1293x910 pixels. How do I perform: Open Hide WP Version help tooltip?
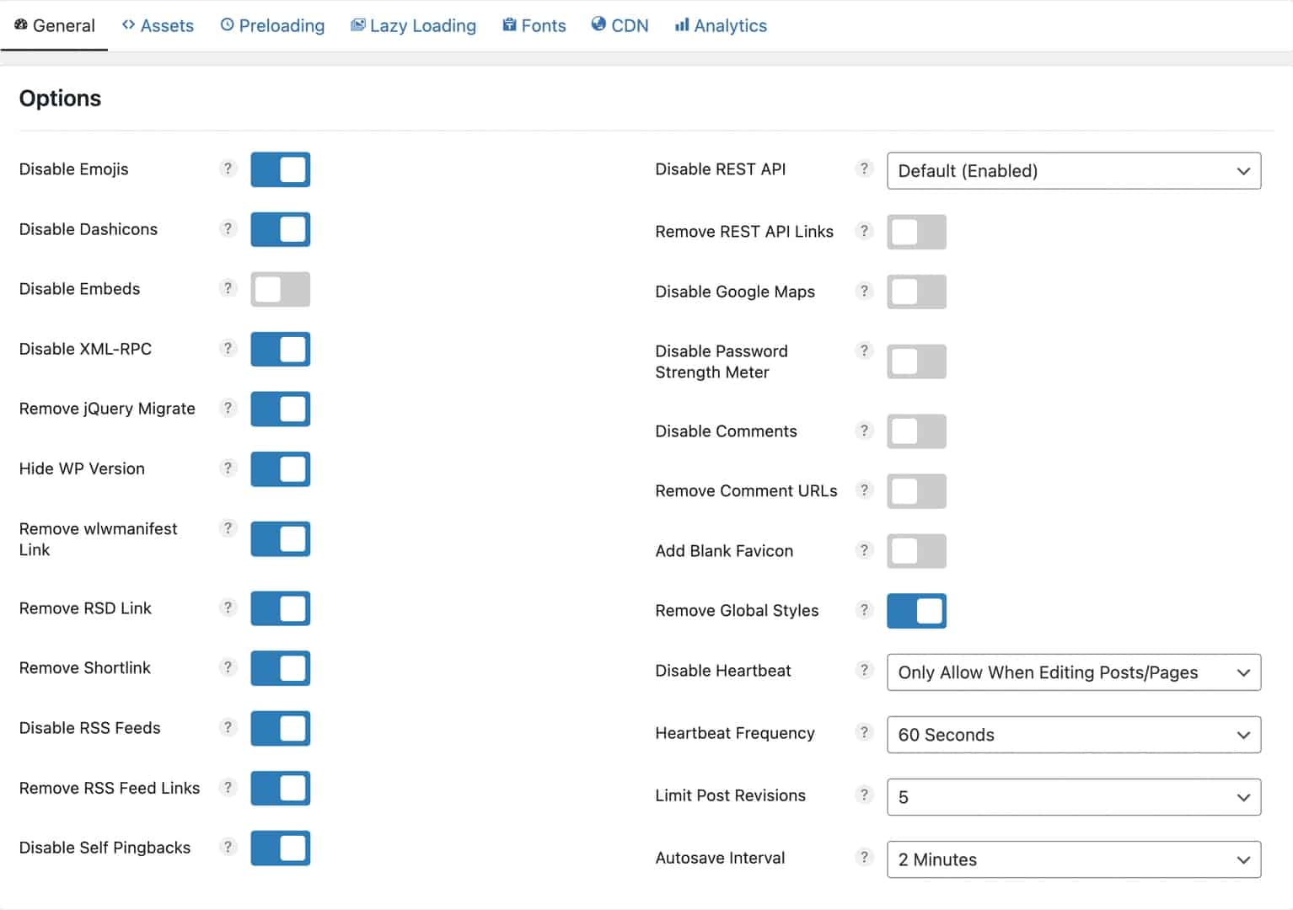[228, 468]
